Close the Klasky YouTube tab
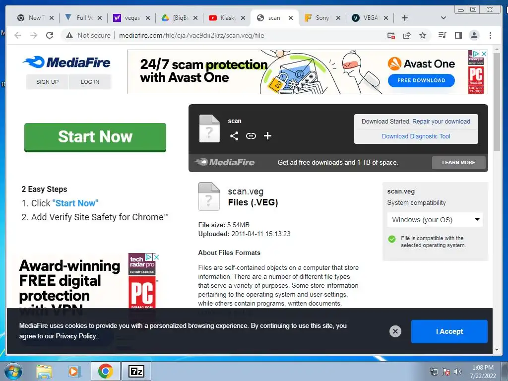This screenshot has width=508, height=381. (243, 18)
